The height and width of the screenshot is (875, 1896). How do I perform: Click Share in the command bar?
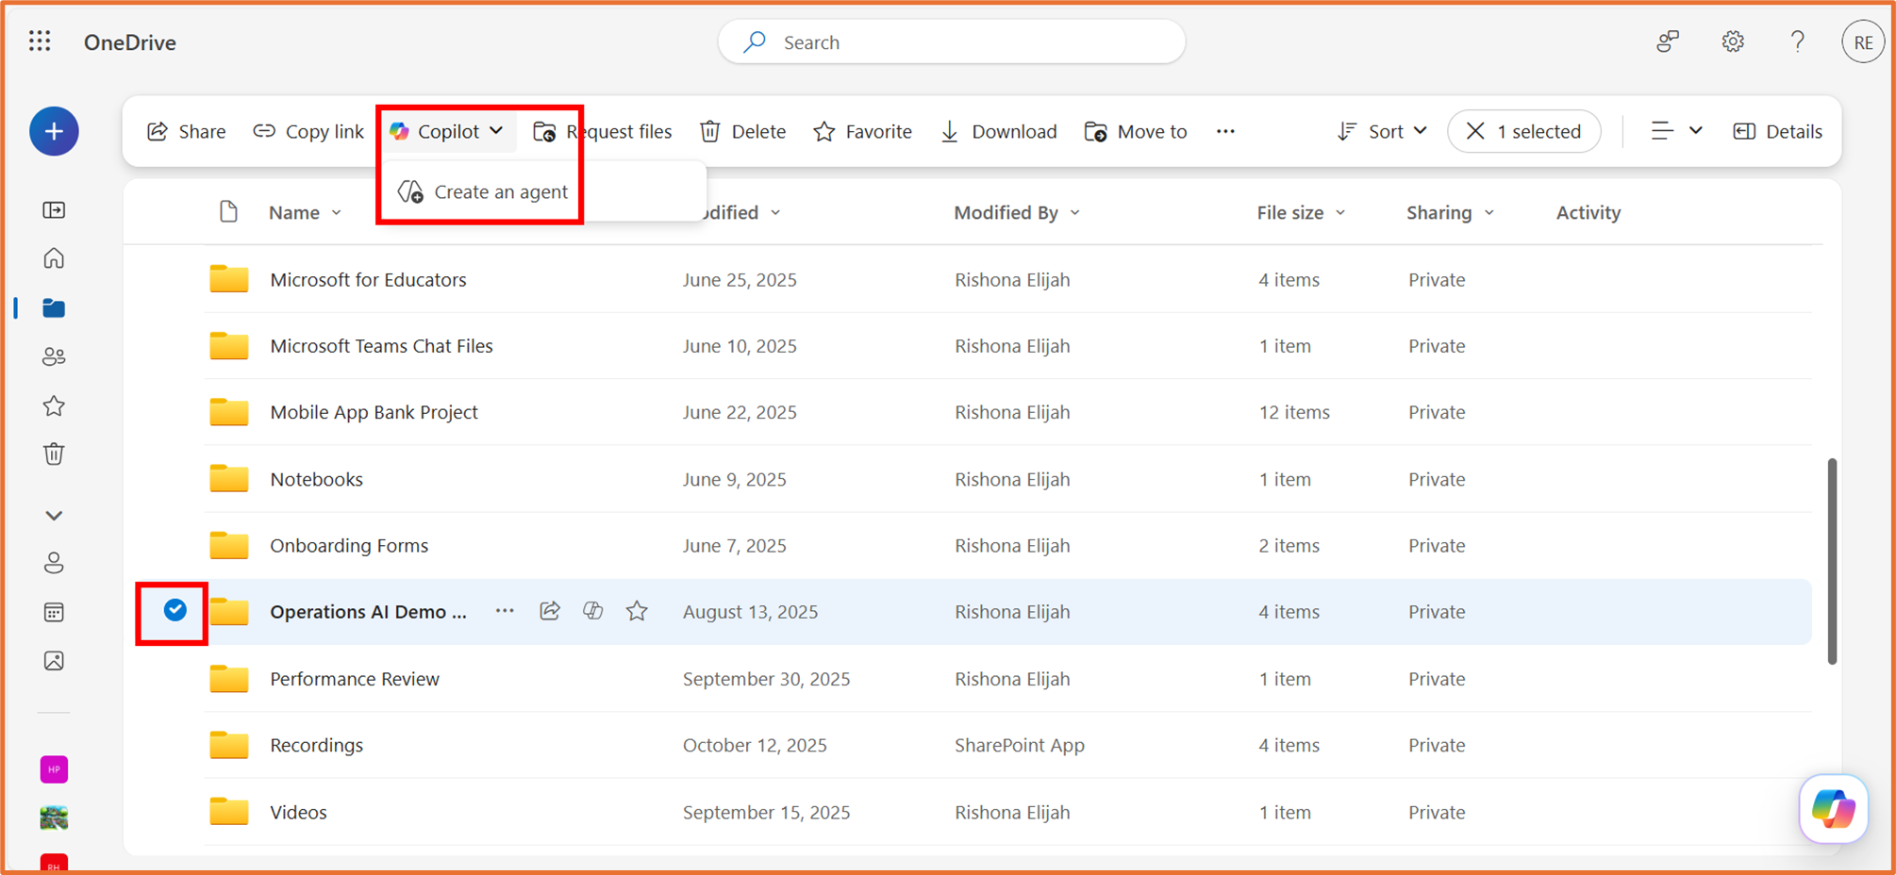pyautogui.click(x=187, y=131)
